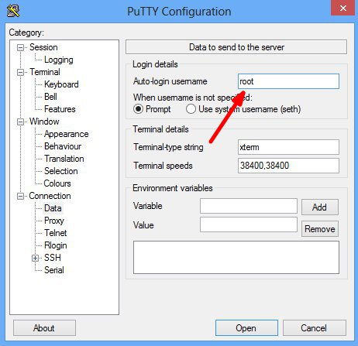The width and height of the screenshot is (358, 346).
Task: Select the SSH category
Action: click(53, 258)
